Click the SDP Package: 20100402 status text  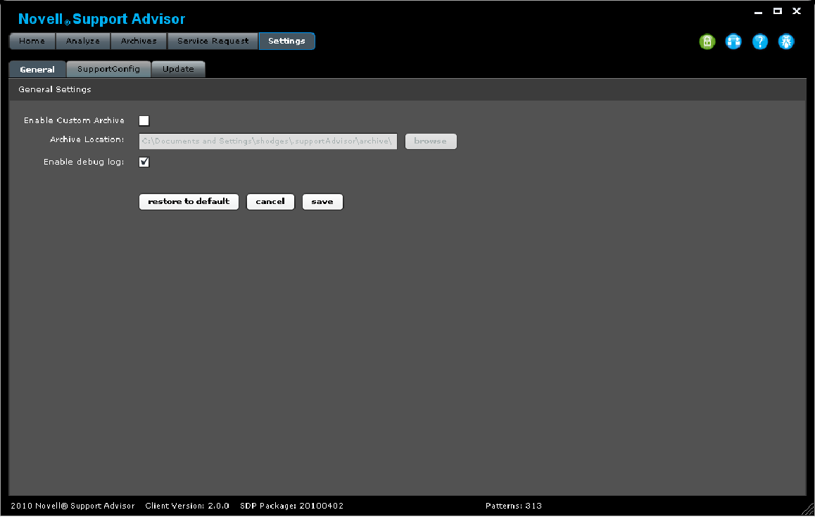[x=291, y=506]
